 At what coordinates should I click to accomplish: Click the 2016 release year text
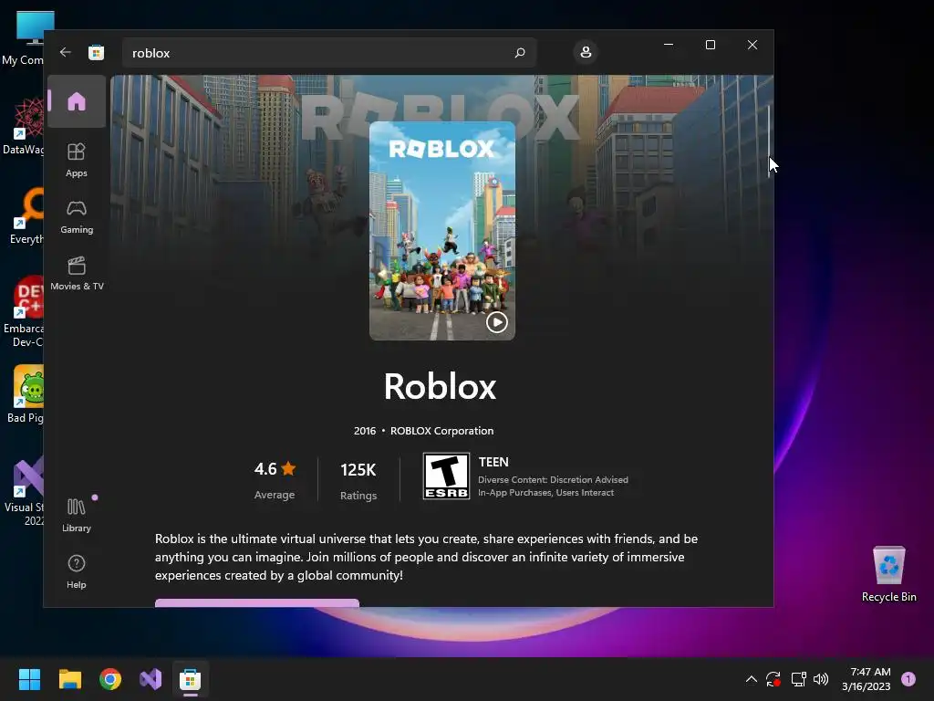pos(365,431)
